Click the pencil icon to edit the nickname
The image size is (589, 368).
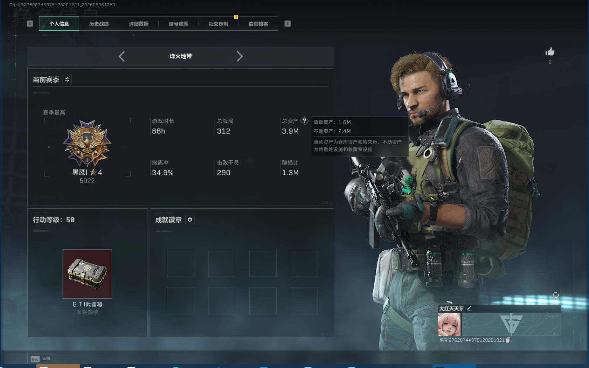(469, 308)
